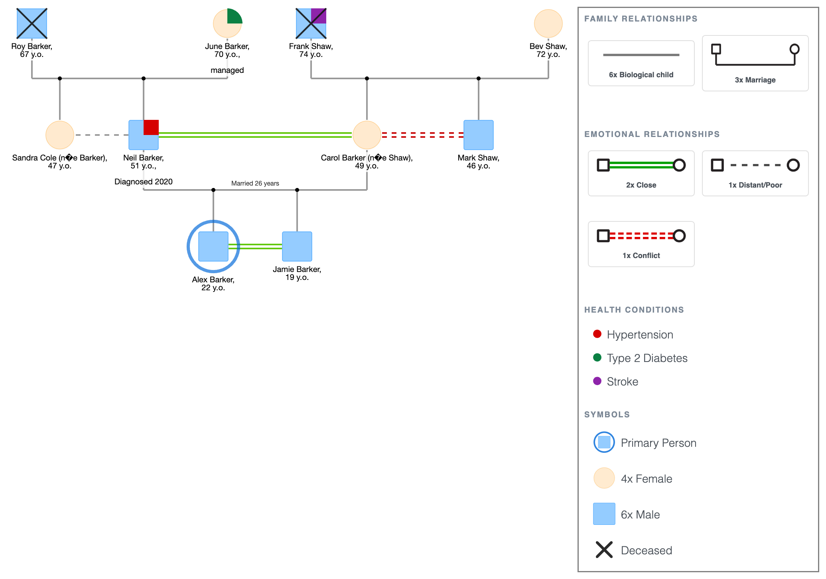Click the 'Deceased' legend text

tap(647, 550)
